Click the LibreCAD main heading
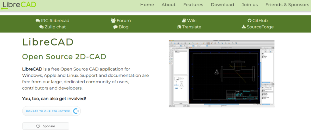311x138 pixels. click(48, 42)
